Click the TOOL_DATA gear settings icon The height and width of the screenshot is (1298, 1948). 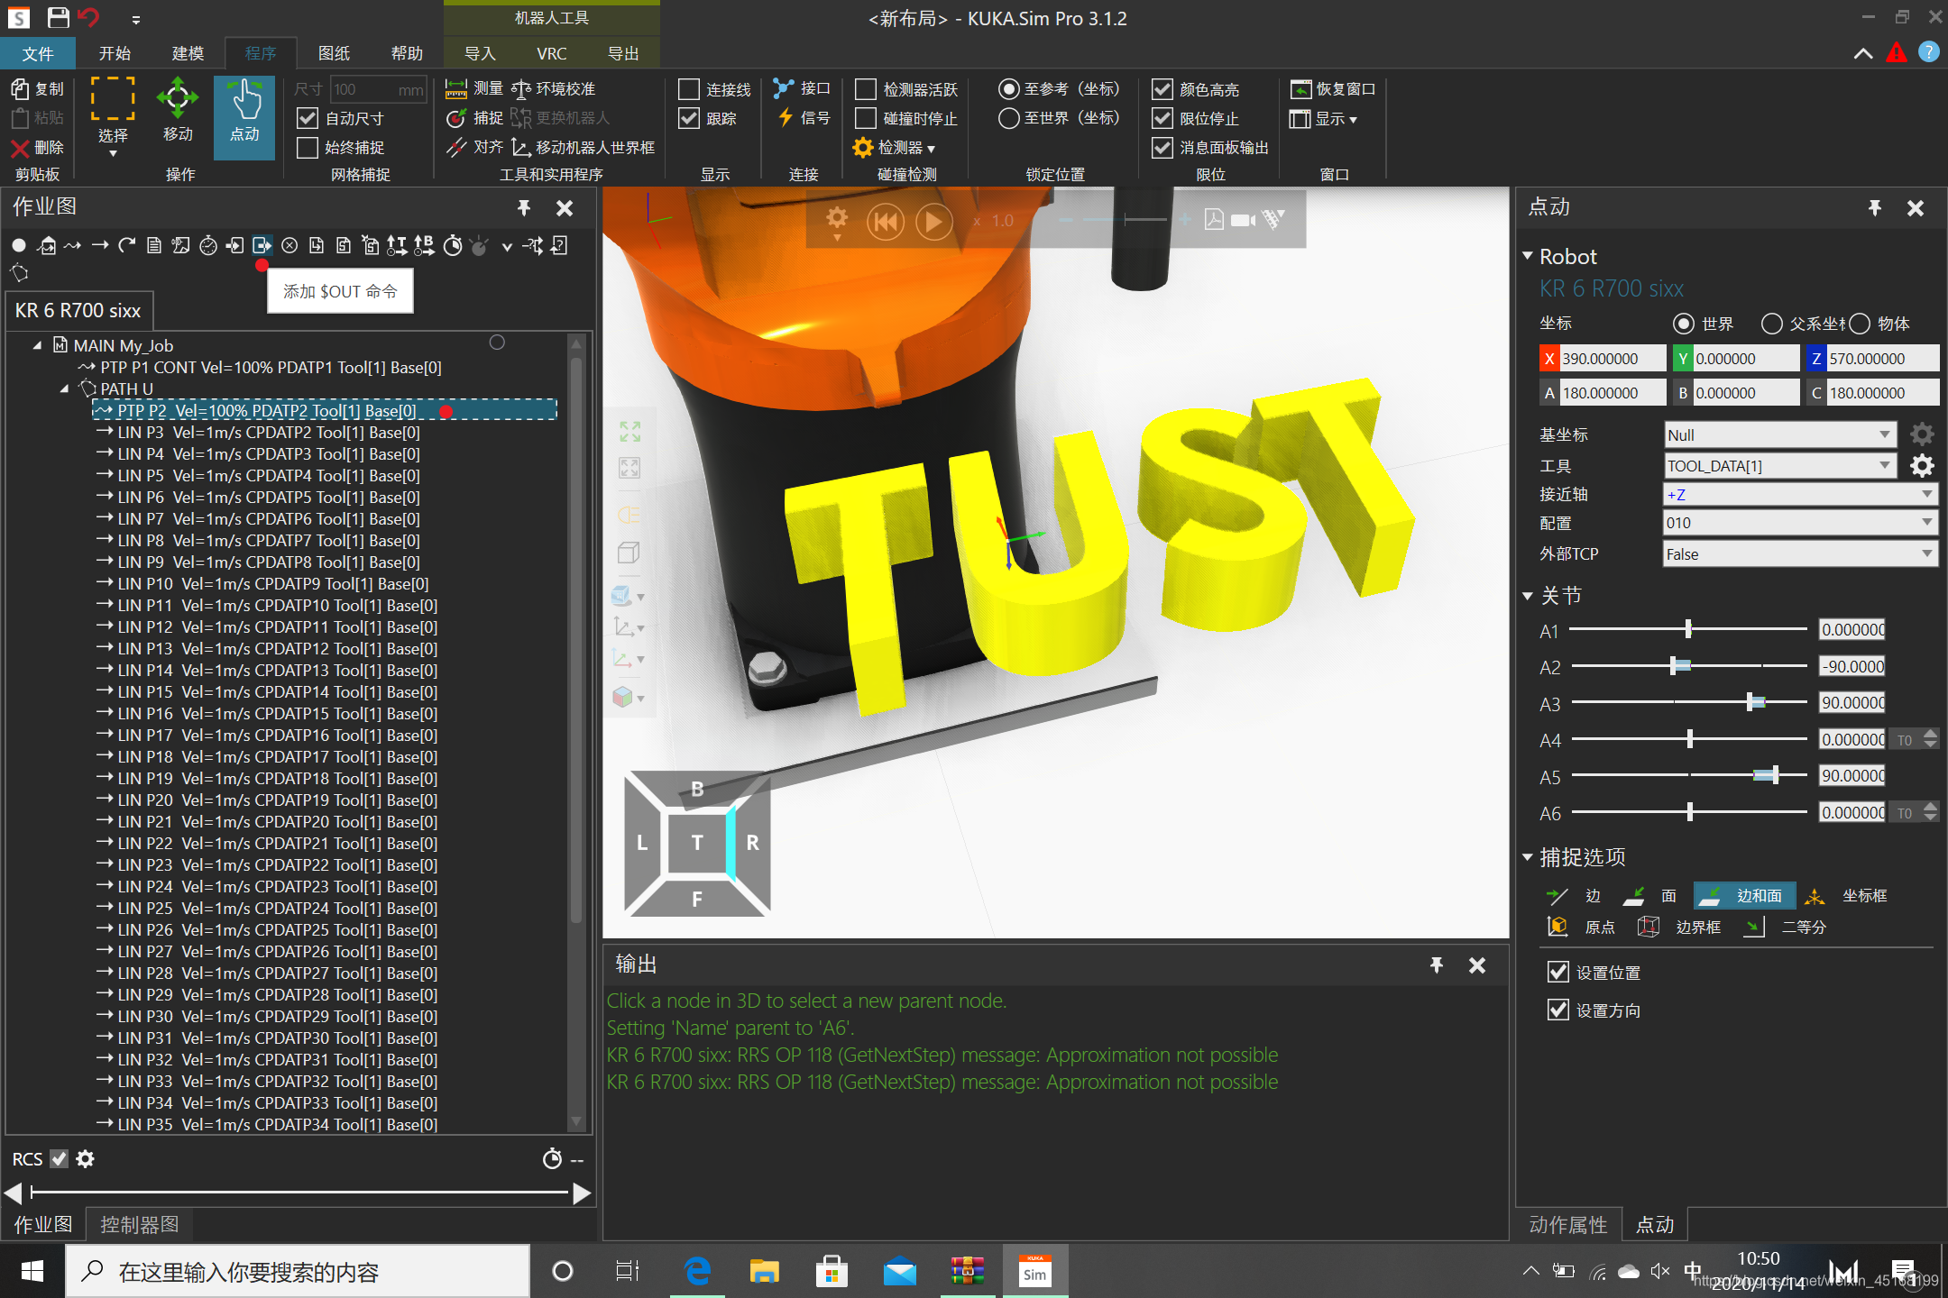(1922, 465)
